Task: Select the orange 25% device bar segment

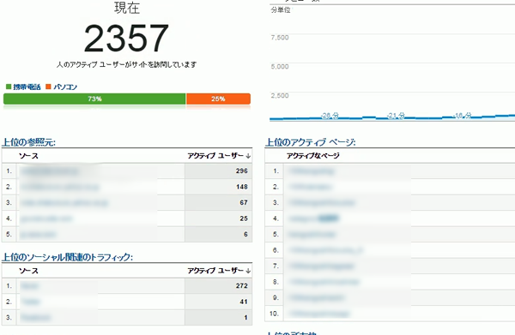Action: pyautogui.click(x=218, y=99)
